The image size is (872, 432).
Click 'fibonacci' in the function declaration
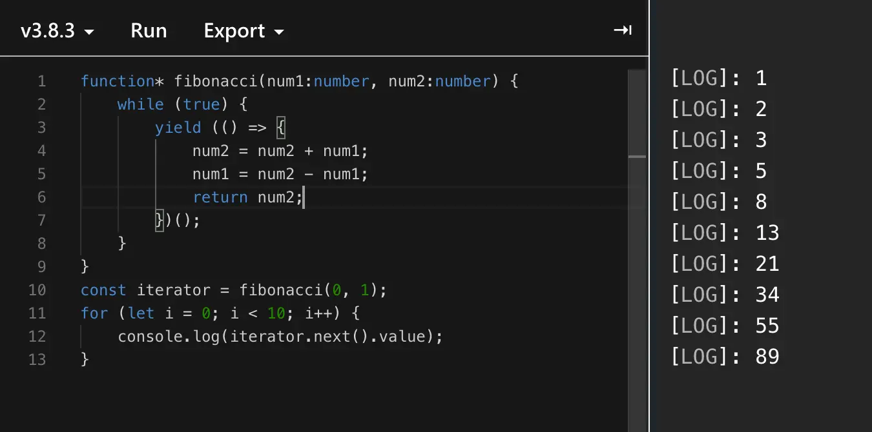[216, 81]
